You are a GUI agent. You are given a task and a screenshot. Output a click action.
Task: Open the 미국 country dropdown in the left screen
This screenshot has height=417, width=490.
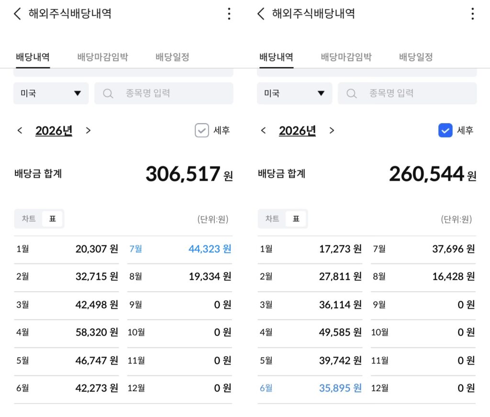pyautogui.click(x=51, y=93)
